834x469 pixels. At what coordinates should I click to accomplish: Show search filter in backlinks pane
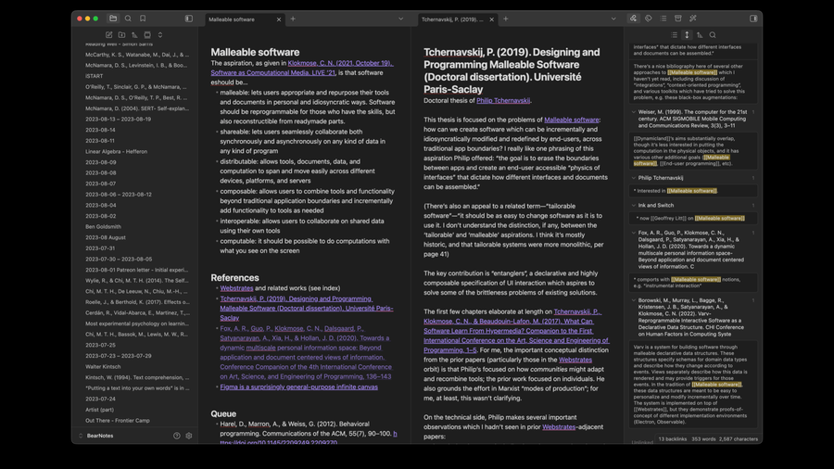[x=713, y=35]
